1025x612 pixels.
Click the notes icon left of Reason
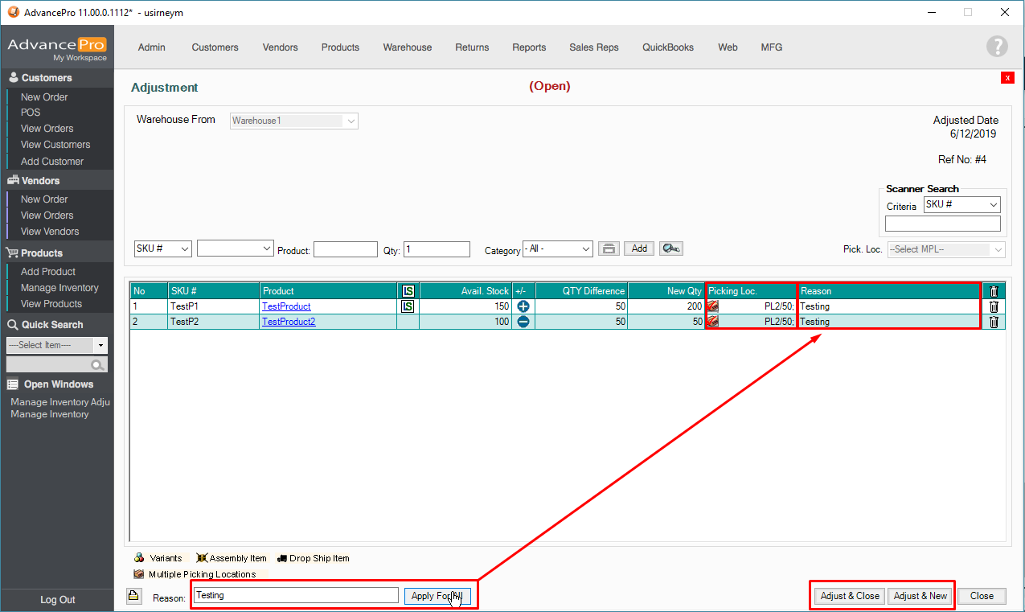point(134,595)
